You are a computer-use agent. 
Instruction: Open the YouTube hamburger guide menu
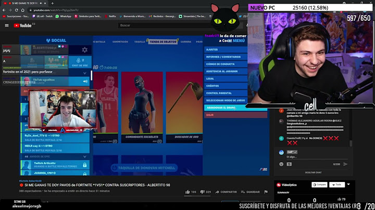7,25
